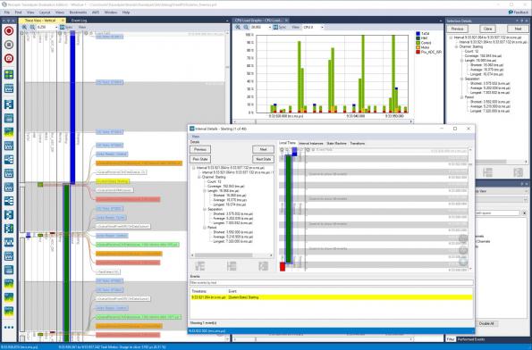Click the three-dots more views icon at sidebar bottom

click(x=9, y=328)
